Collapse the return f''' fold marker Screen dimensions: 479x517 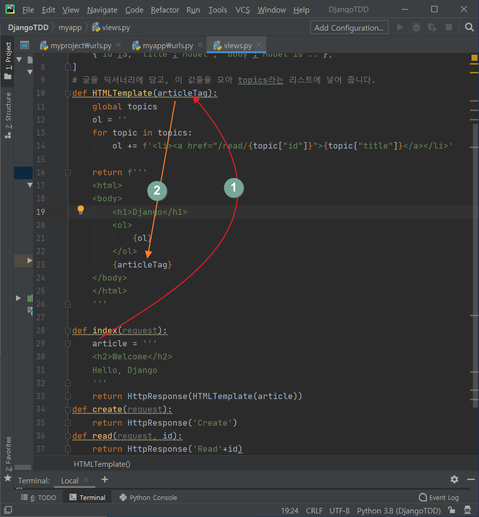click(x=68, y=172)
